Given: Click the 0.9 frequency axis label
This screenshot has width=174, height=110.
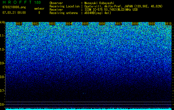Looking at the screenshot, I should pos(2,63).
